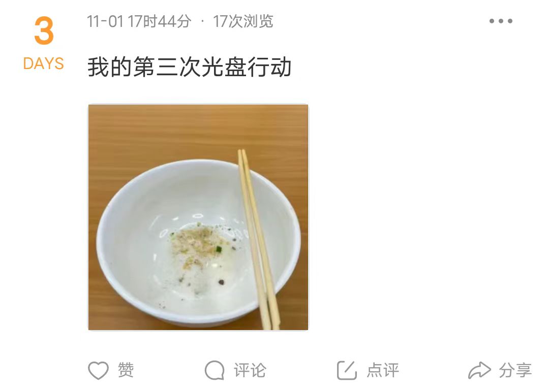Click the food residue inside the bowl
The image size is (549, 391).
click(196, 245)
